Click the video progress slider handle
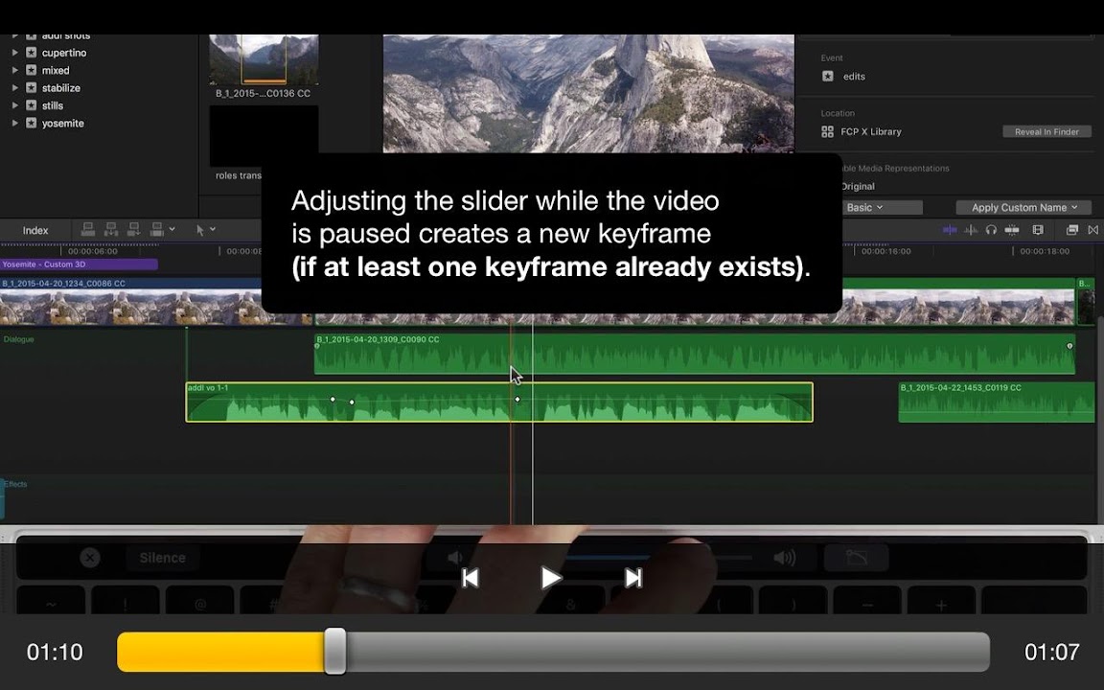The image size is (1104, 690). click(x=334, y=652)
